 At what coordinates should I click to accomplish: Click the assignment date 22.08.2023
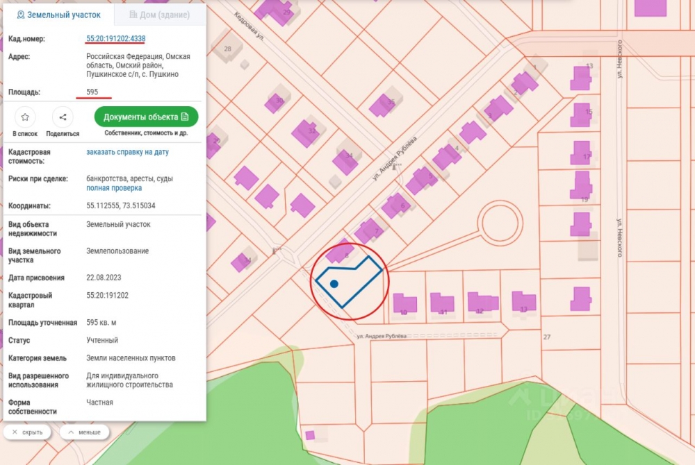pos(104,278)
